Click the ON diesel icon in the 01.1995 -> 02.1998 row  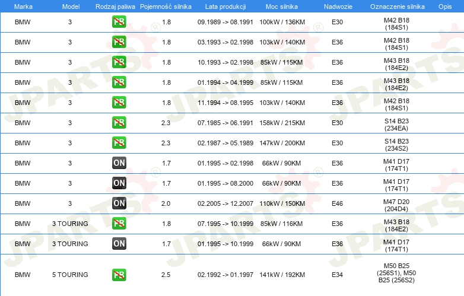[x=119, y=163]
